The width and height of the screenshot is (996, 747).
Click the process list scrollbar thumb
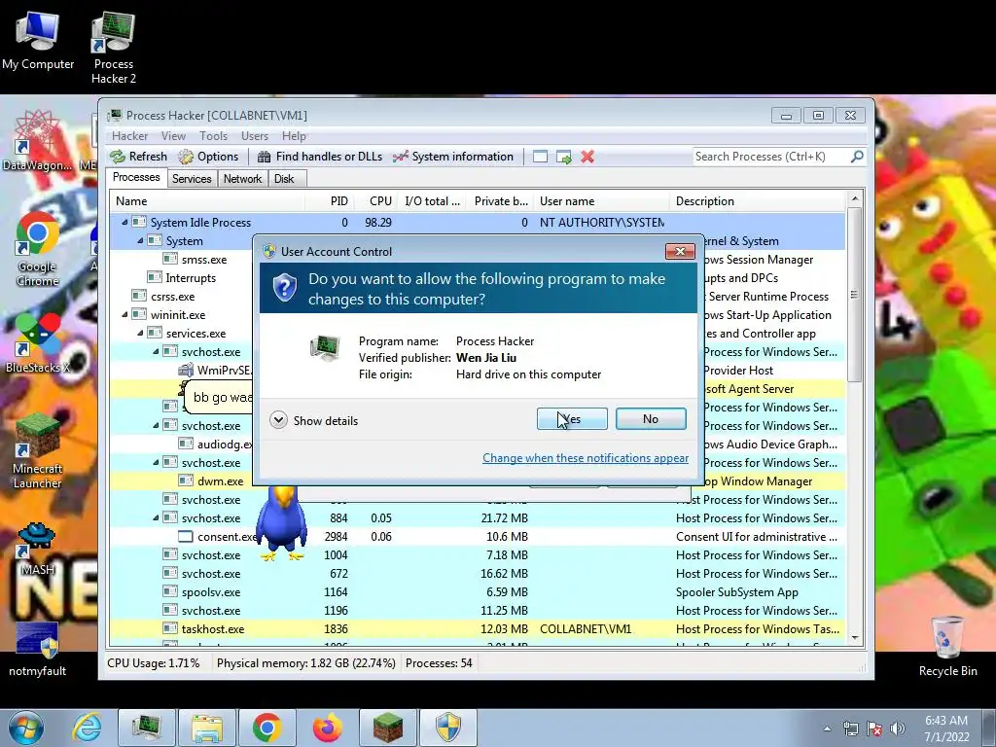[855, 294]
